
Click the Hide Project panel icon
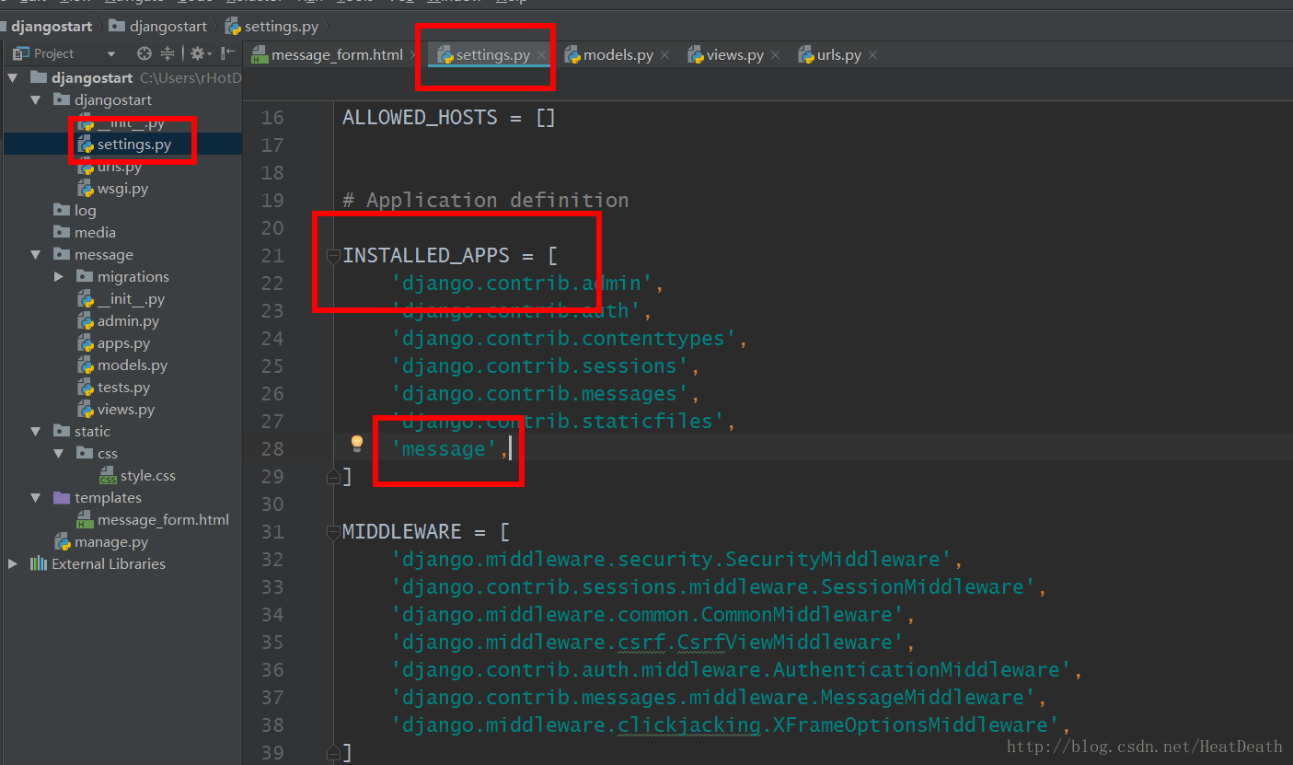coord(226,53)
